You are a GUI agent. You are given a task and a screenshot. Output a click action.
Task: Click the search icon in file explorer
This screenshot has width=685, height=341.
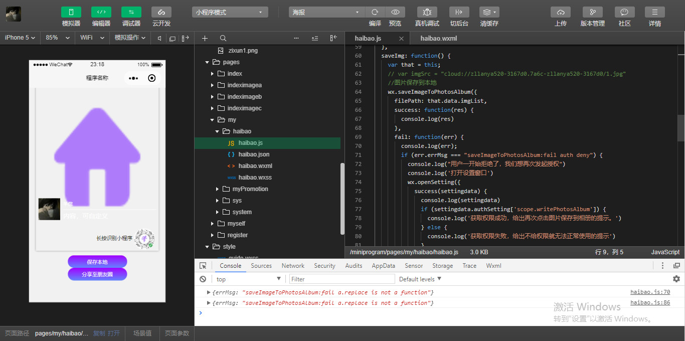pos(223,38)
